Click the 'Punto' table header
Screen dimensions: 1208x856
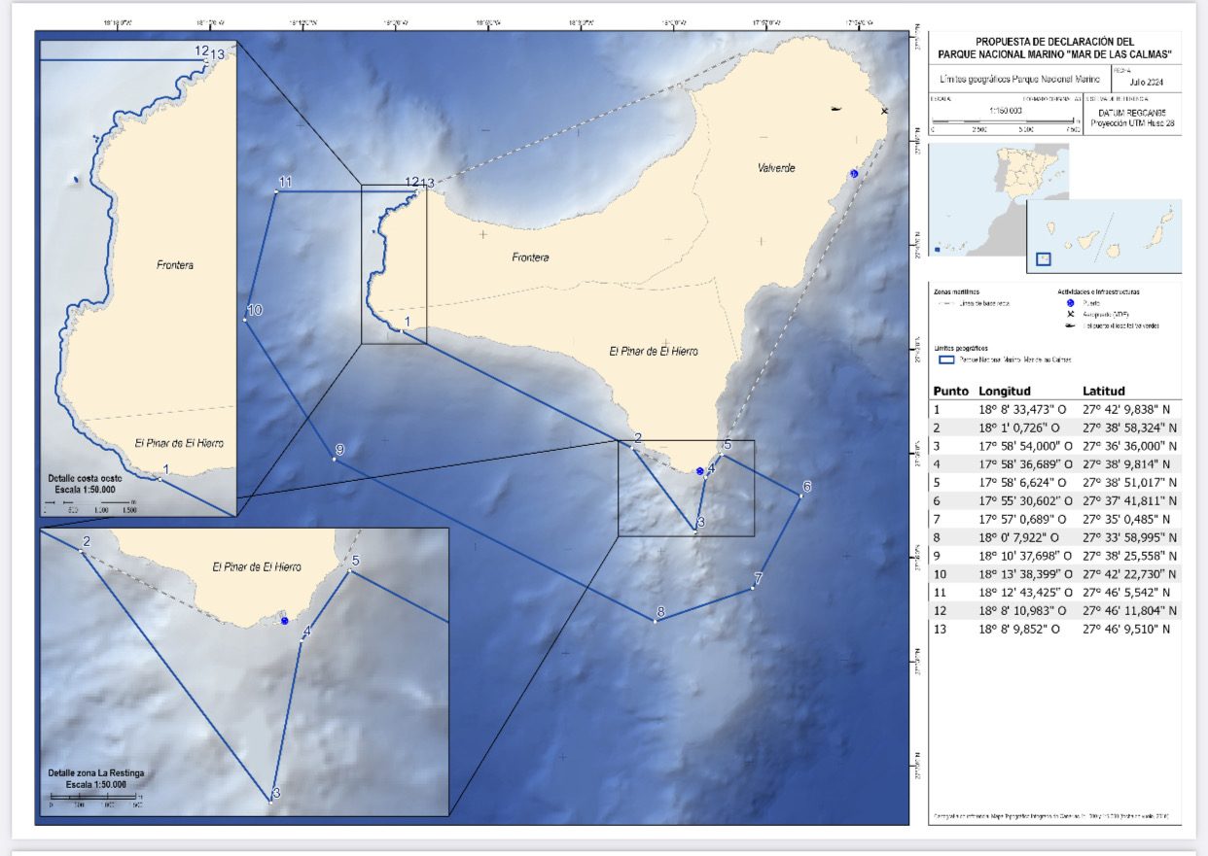(x=950, y=391)
